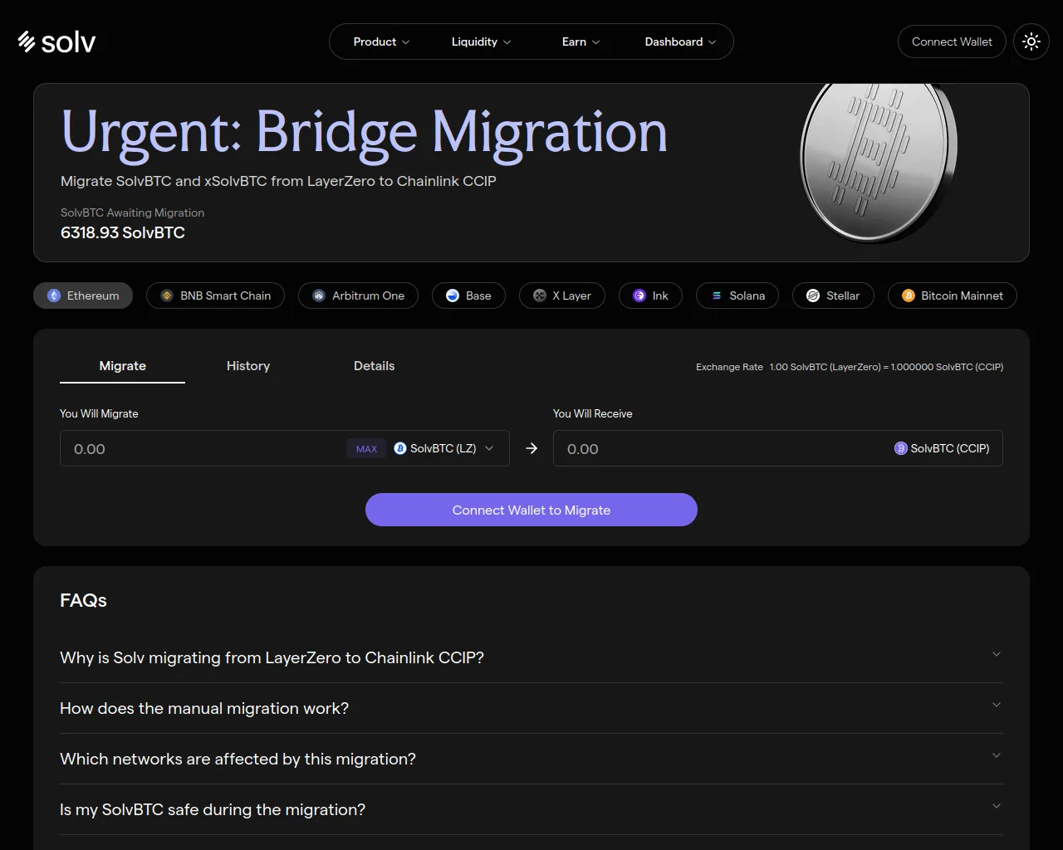Screen dimensions: 1063x850
Task: Click the Solv logo
Action: click(56, 42)
